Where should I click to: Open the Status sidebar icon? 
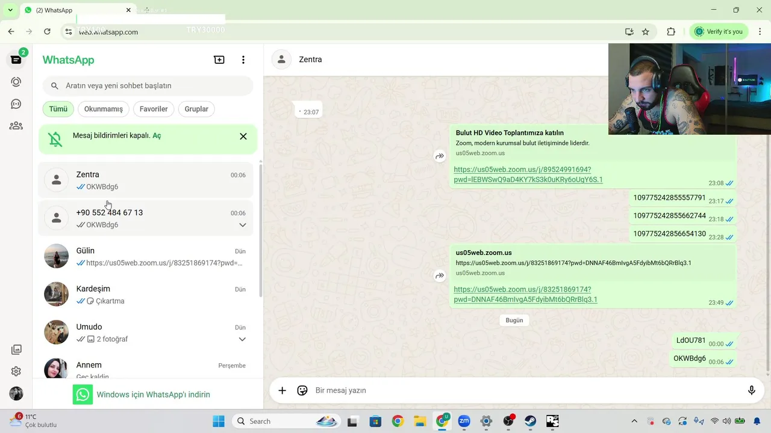[16, 82]
